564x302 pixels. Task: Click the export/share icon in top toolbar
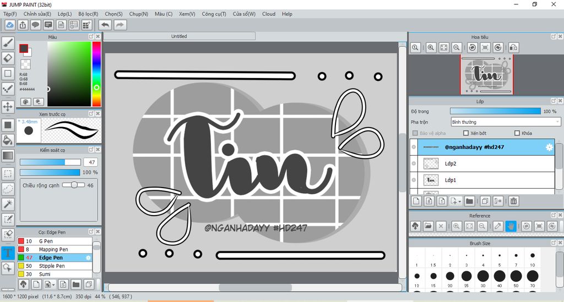(x=23, y=25)
